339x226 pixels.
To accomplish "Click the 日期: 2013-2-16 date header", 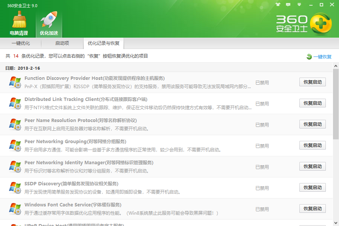I will (23, 68).
